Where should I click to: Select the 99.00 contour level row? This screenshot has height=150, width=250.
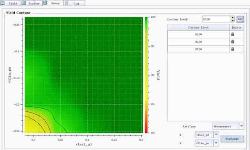[x=206, y=42]
